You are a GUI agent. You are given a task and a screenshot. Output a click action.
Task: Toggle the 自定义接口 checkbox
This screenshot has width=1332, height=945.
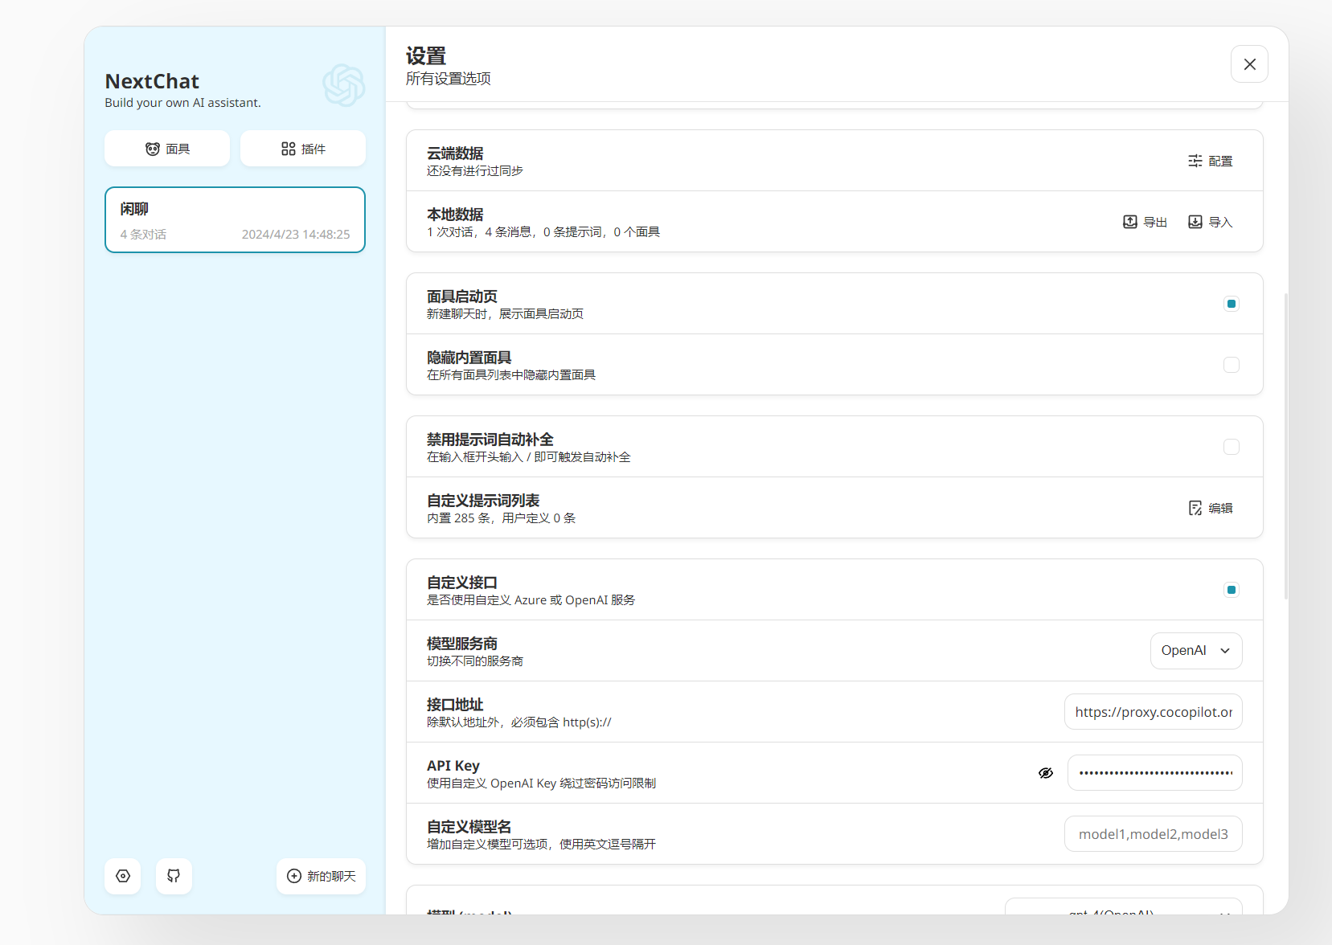click(x=1231, y=590)
